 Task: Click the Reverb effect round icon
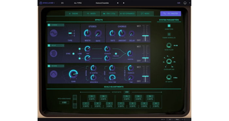click(x=54, y=74)
